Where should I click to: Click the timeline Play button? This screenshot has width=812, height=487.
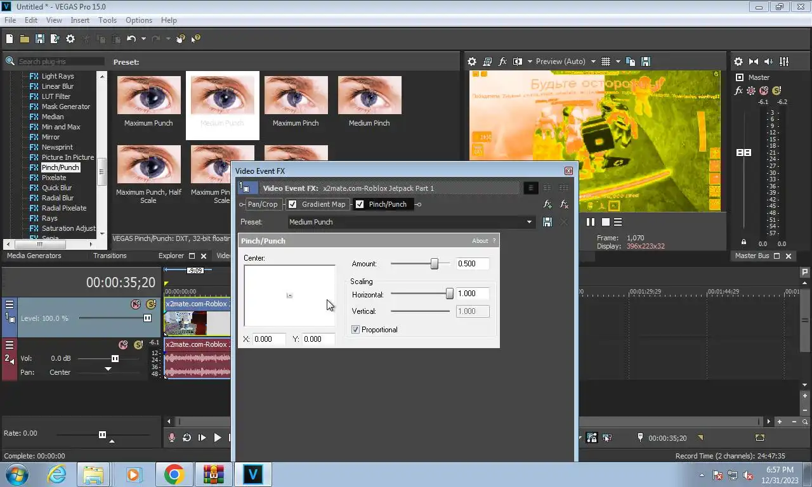218,438
